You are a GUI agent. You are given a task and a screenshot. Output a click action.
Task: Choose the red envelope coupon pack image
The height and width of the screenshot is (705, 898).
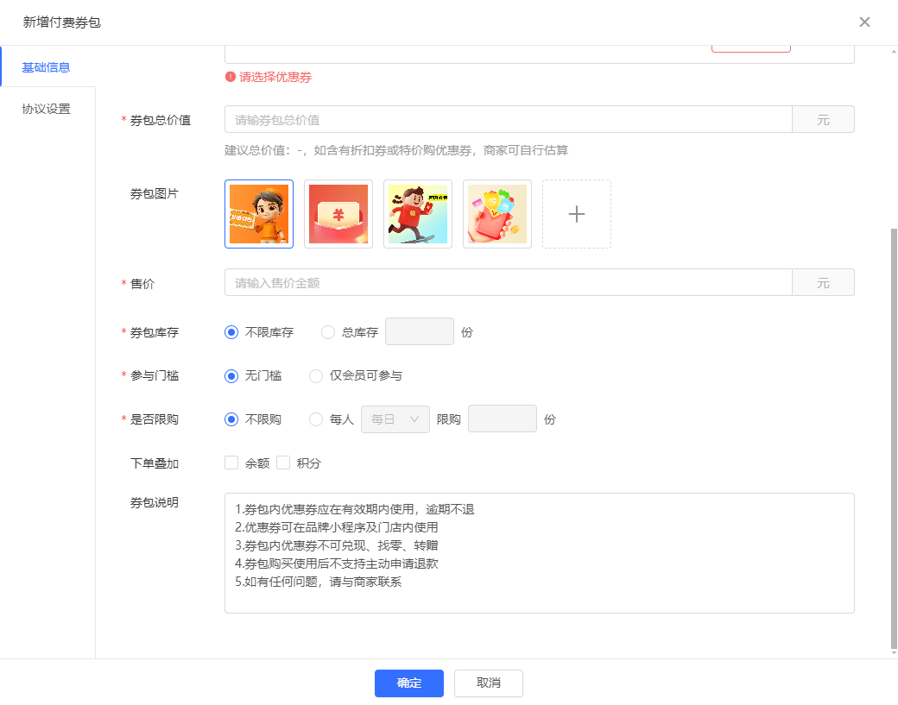338,214
